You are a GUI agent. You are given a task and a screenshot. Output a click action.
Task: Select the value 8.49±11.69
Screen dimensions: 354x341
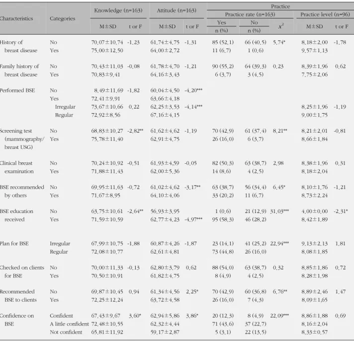(x=108, y=90)
